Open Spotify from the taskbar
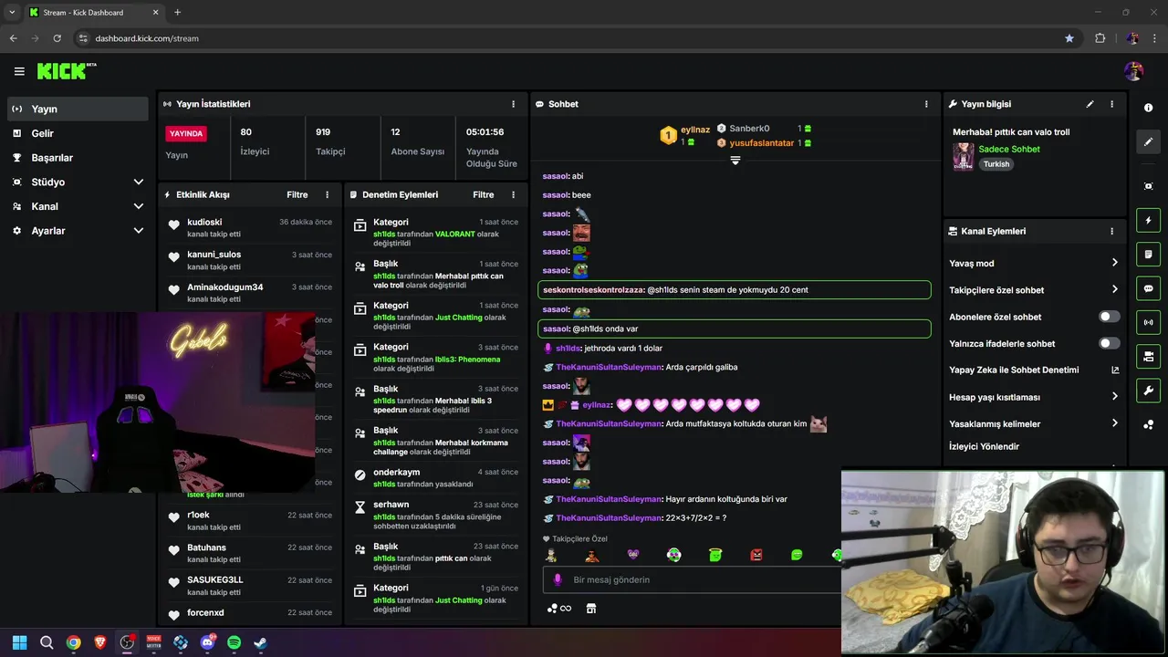This screenshot has height=657, width=1168. [x=234, y=642]
